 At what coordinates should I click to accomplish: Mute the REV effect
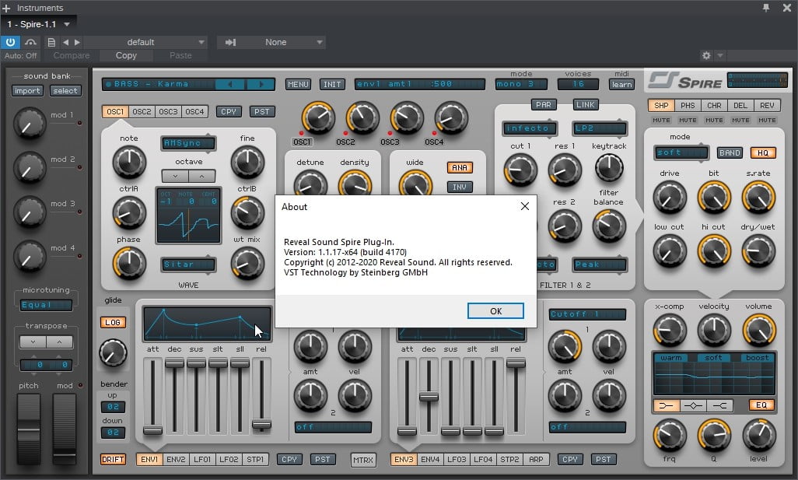pyautogui.click(x=767, y=120)
